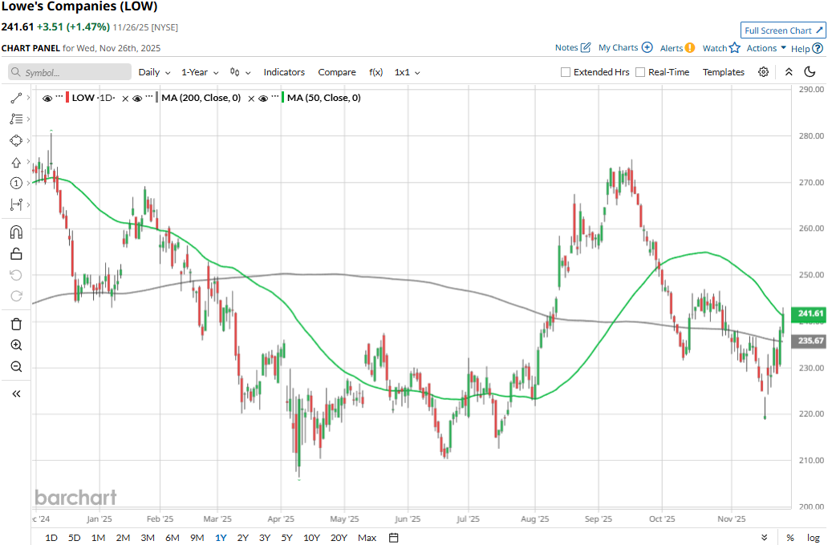Viewport: 828px width, 545px height.
Task: Enable the Extended Hrs checkbox
Action: [x=566, y=72]
